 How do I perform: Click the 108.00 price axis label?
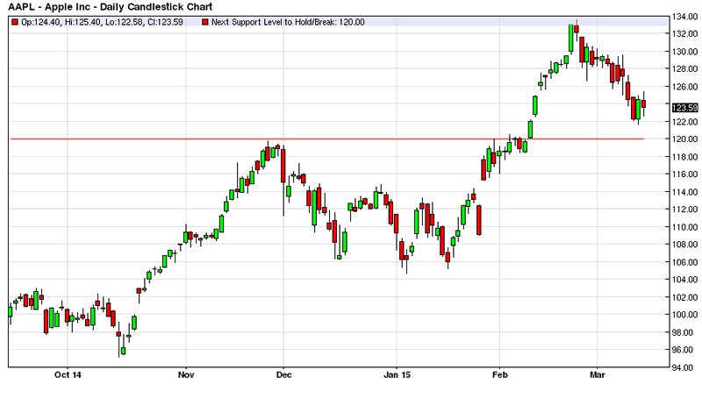[x=684, y=245]
